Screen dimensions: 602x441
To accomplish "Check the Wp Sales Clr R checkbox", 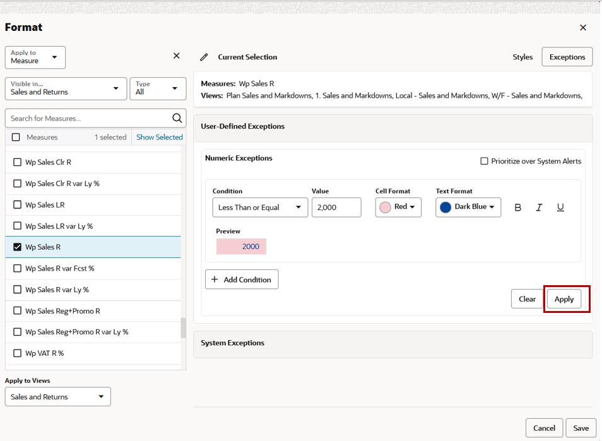I will [17, 162].
